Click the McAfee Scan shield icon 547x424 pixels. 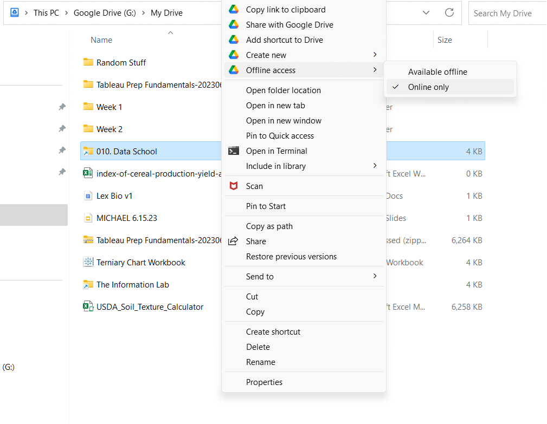[234, 186]
